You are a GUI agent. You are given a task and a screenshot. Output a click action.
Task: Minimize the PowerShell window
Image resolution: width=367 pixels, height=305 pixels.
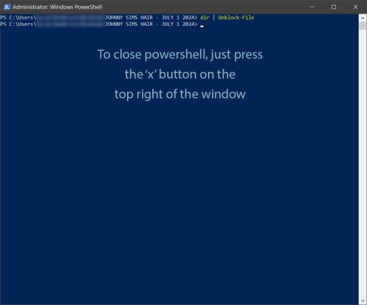[312, 7]
